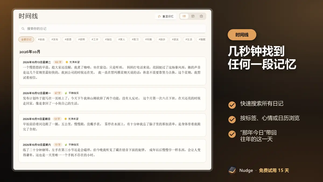This screenshot has height=182, width=323.
Task: Click the search magnifier icon
Action: (x=24, y=29)
